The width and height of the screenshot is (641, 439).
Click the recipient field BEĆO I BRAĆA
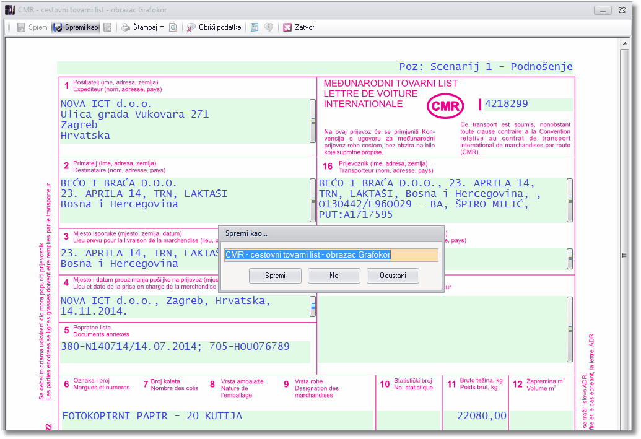185,200
